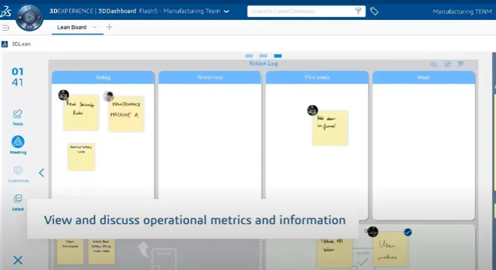Select the Today column header
Image resolution: width=496 pixels, height=270 pixels.
[103, 77]
